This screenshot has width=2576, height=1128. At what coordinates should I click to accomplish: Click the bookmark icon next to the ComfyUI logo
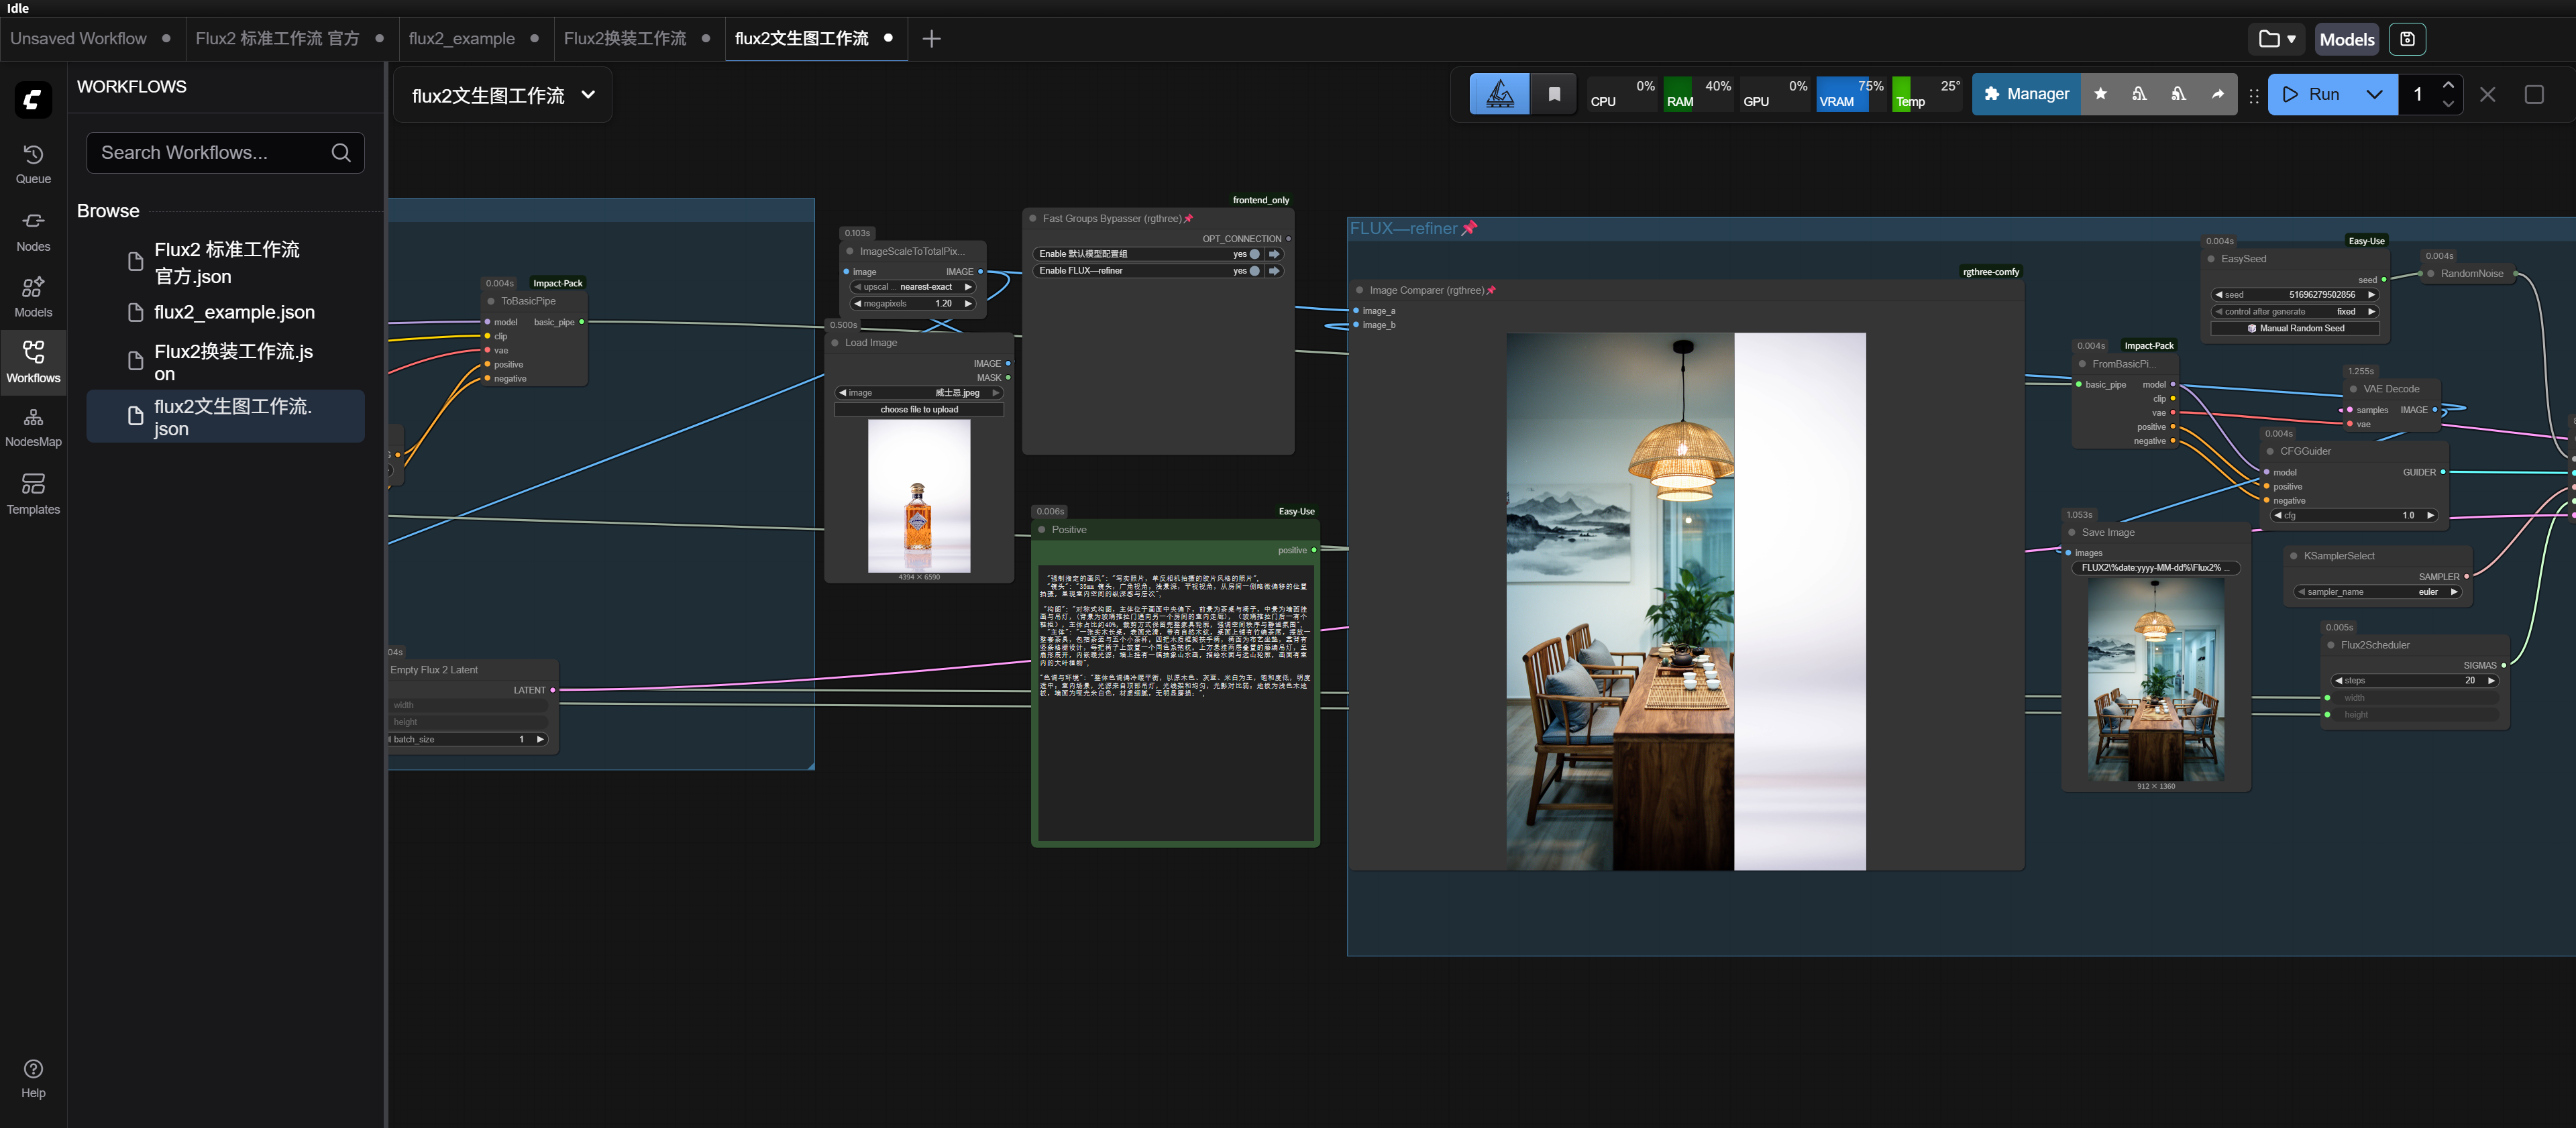(1554, 93)
